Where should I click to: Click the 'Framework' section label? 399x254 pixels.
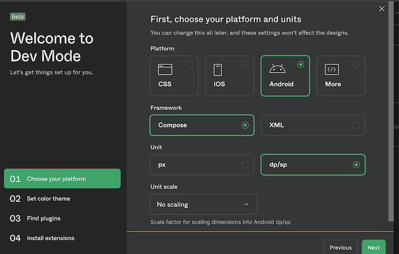(x=166, y=108)
